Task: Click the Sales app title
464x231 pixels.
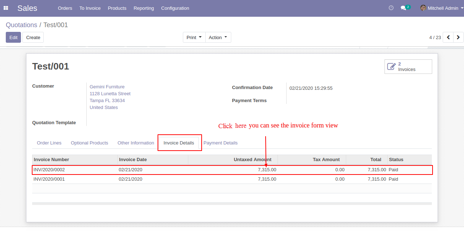Action: (27, 8)
